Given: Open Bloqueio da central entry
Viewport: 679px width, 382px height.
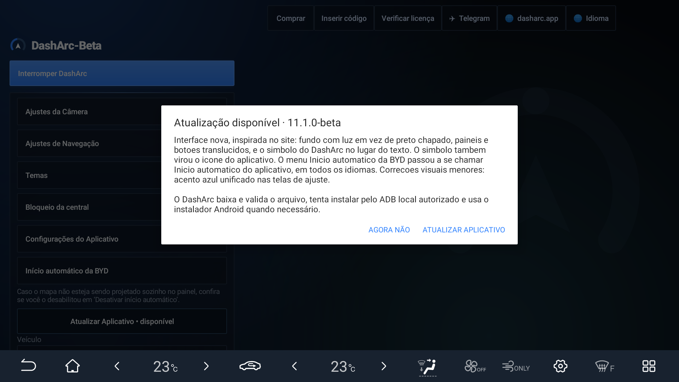Looking at the screenshot, I should (122, 207).
